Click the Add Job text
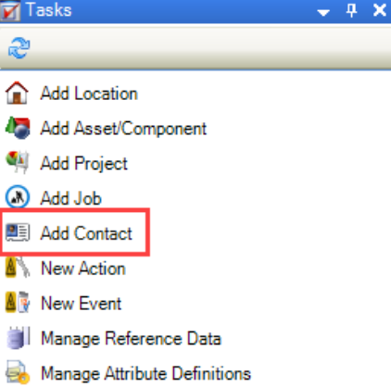 click(x=71, y=198)
